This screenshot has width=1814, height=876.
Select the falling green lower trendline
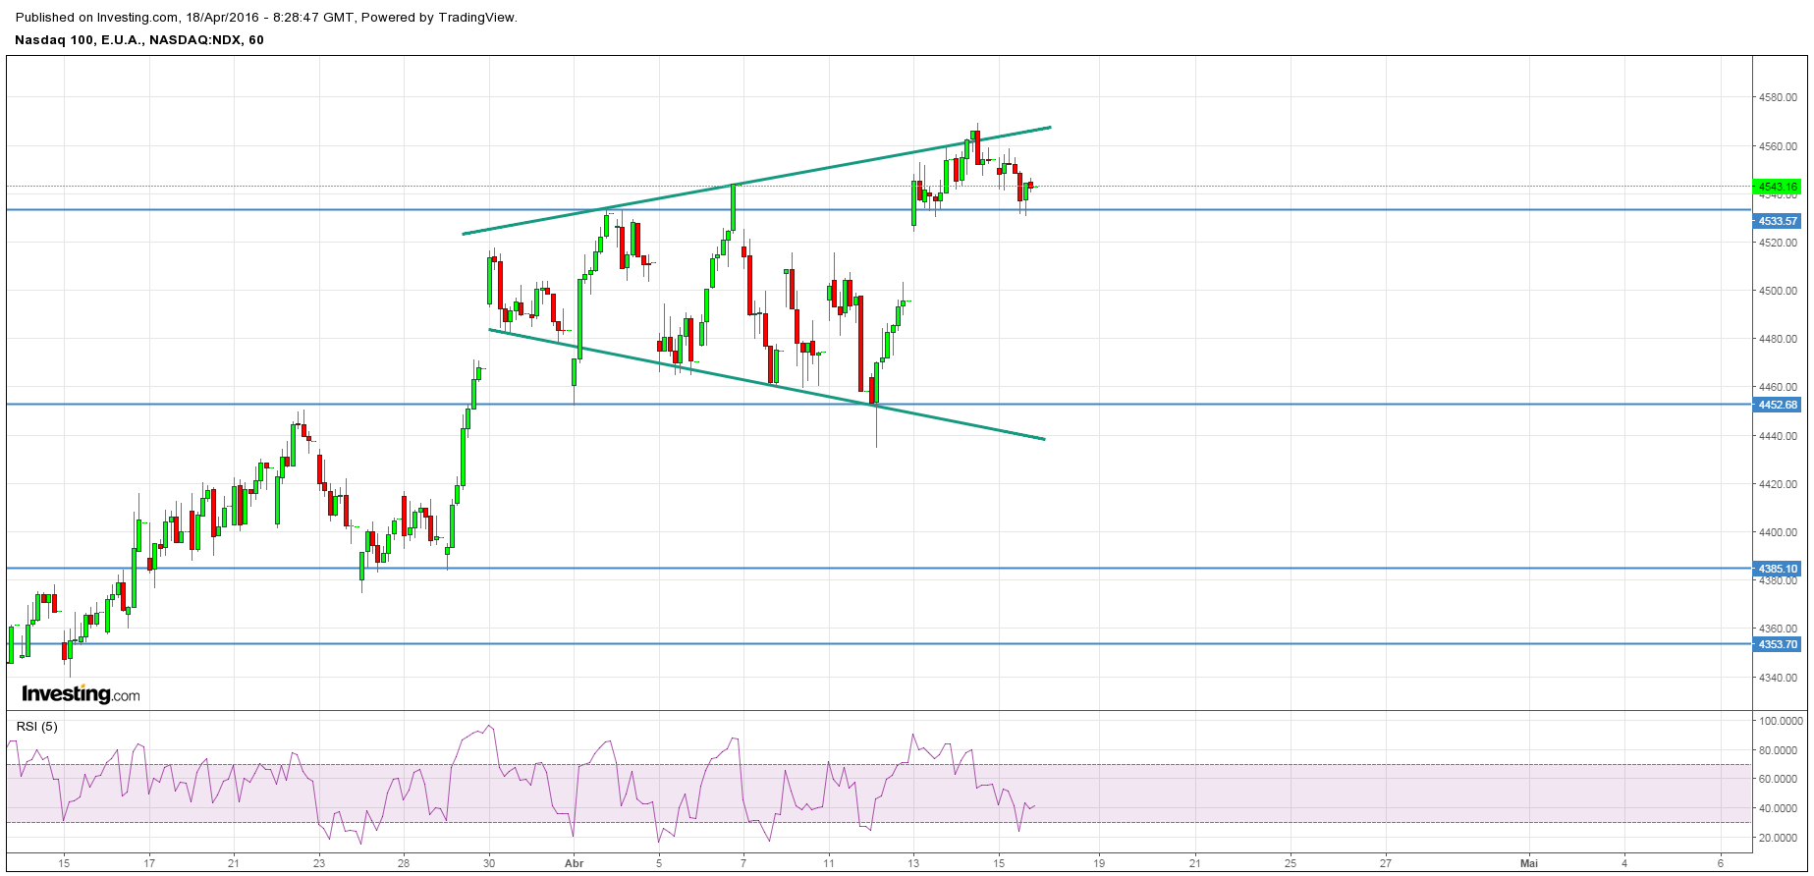pos(766,384)
